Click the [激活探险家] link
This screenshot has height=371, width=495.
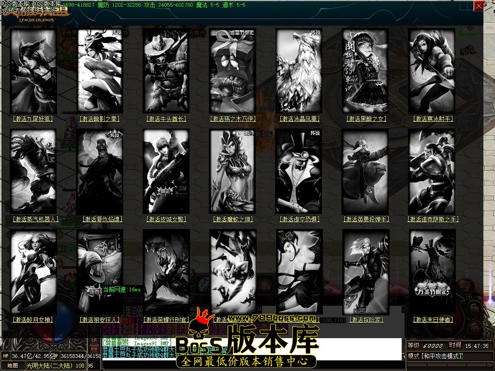coord(366,320)
